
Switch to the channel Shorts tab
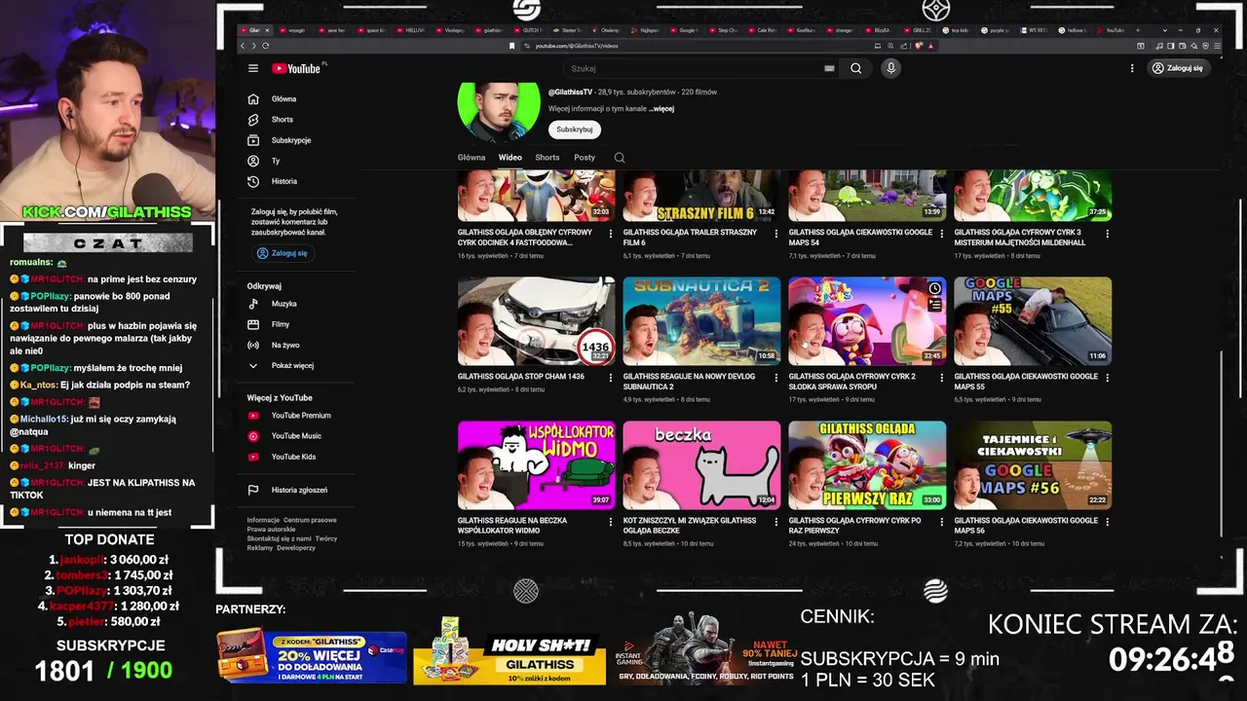click(x=548, y=158)
